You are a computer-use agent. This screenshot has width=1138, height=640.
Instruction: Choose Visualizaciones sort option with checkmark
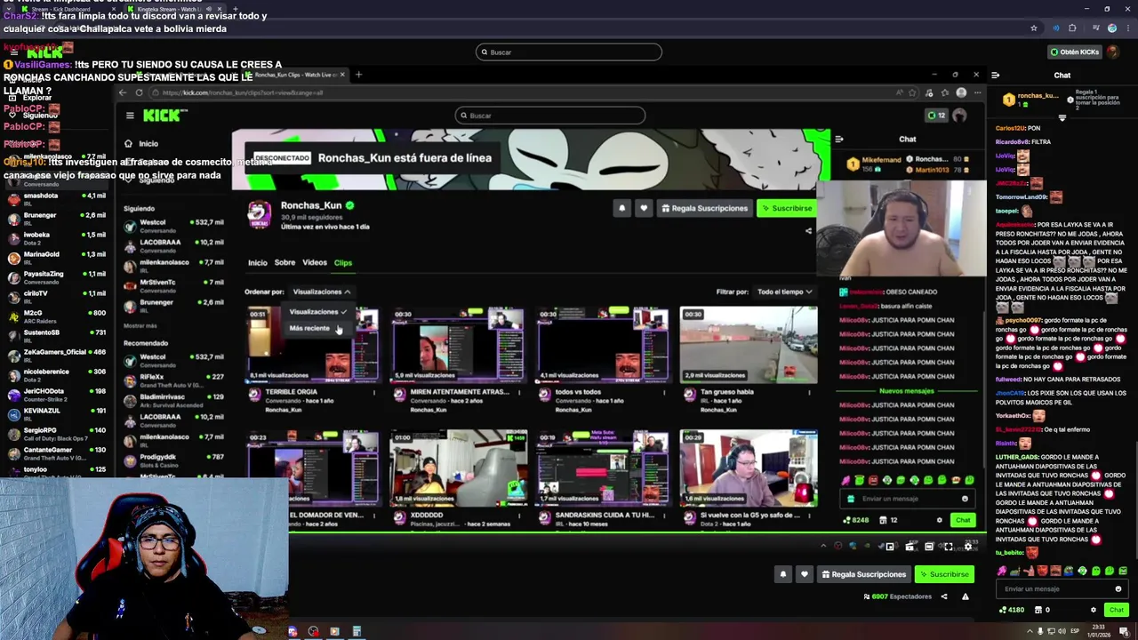[x=317, y=312]
